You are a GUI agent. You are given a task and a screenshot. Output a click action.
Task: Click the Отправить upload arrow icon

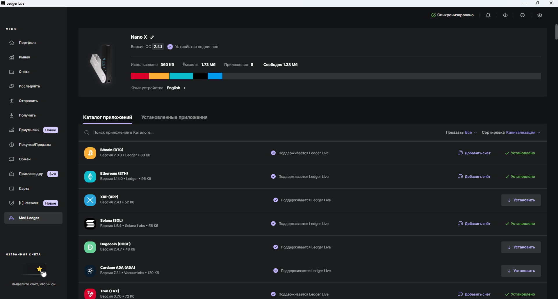pyautogui.click(x=12, y=101)
